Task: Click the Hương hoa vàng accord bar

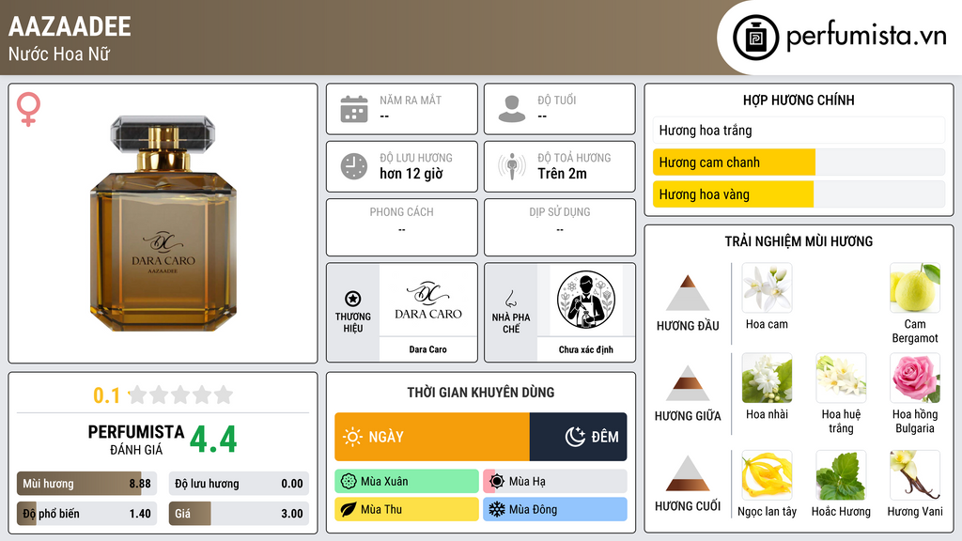Action: (799, 194)
